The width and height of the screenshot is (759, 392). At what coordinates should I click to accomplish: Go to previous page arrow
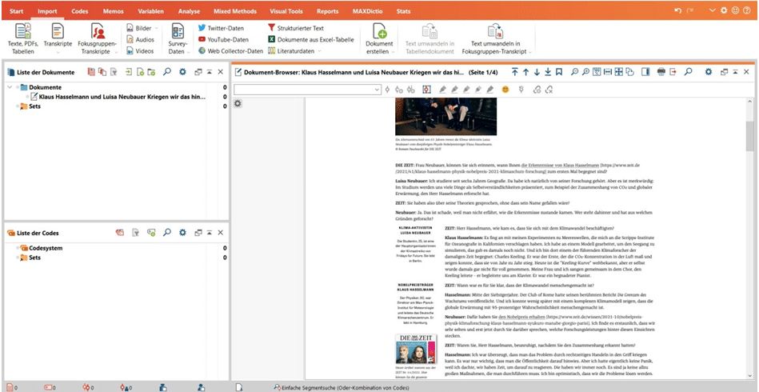click(525, 72)
